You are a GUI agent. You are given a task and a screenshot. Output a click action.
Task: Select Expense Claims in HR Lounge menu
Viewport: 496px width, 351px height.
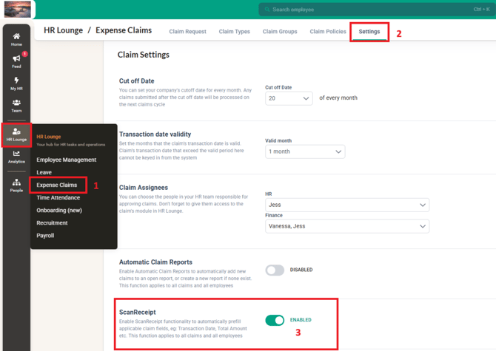[57, 185]
